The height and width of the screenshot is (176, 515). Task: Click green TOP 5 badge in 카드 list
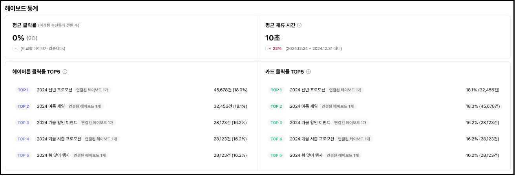click(276, 155)
